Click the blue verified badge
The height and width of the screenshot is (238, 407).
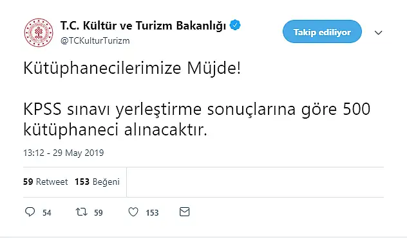235,25
